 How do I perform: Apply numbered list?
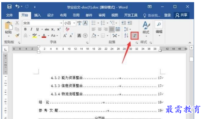[x=103, y=23]
